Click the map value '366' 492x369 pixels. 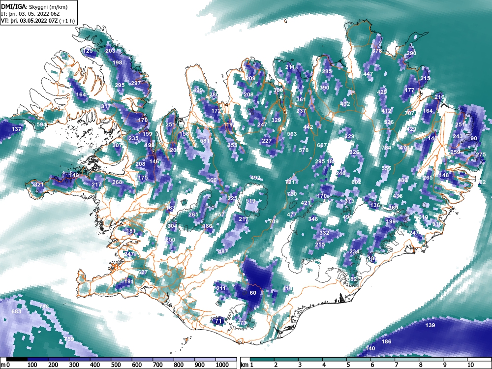(212, 180)
